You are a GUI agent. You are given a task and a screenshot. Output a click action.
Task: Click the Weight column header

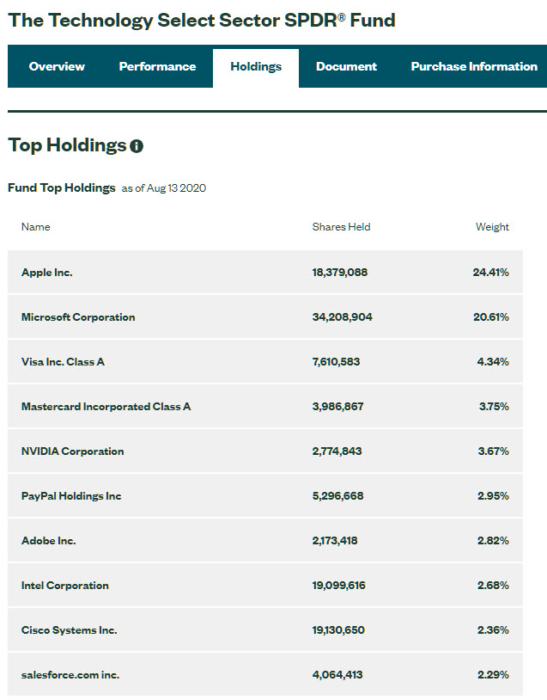click(x=492, y=227)
